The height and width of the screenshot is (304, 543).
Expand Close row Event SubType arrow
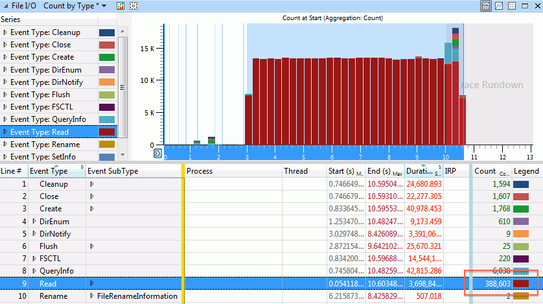pos(92,196)
